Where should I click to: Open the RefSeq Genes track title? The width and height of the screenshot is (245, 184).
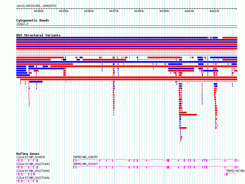coord(28,154)
